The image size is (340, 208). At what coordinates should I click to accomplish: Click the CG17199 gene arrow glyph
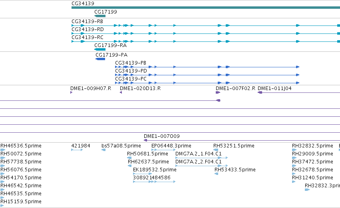(100, 16)
